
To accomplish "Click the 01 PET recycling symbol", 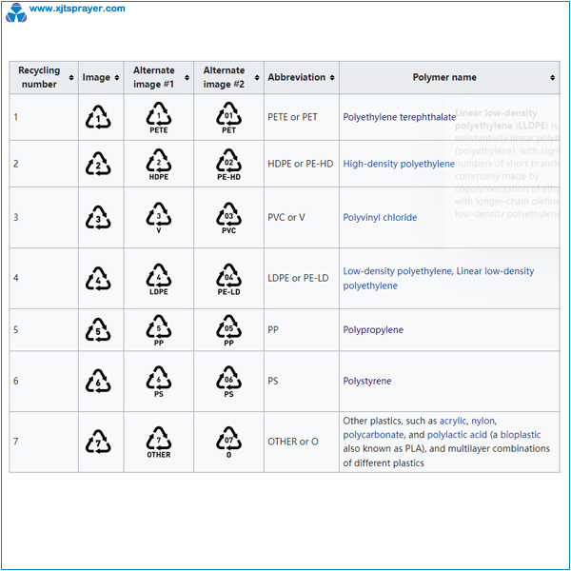I will tap(228, 118).
